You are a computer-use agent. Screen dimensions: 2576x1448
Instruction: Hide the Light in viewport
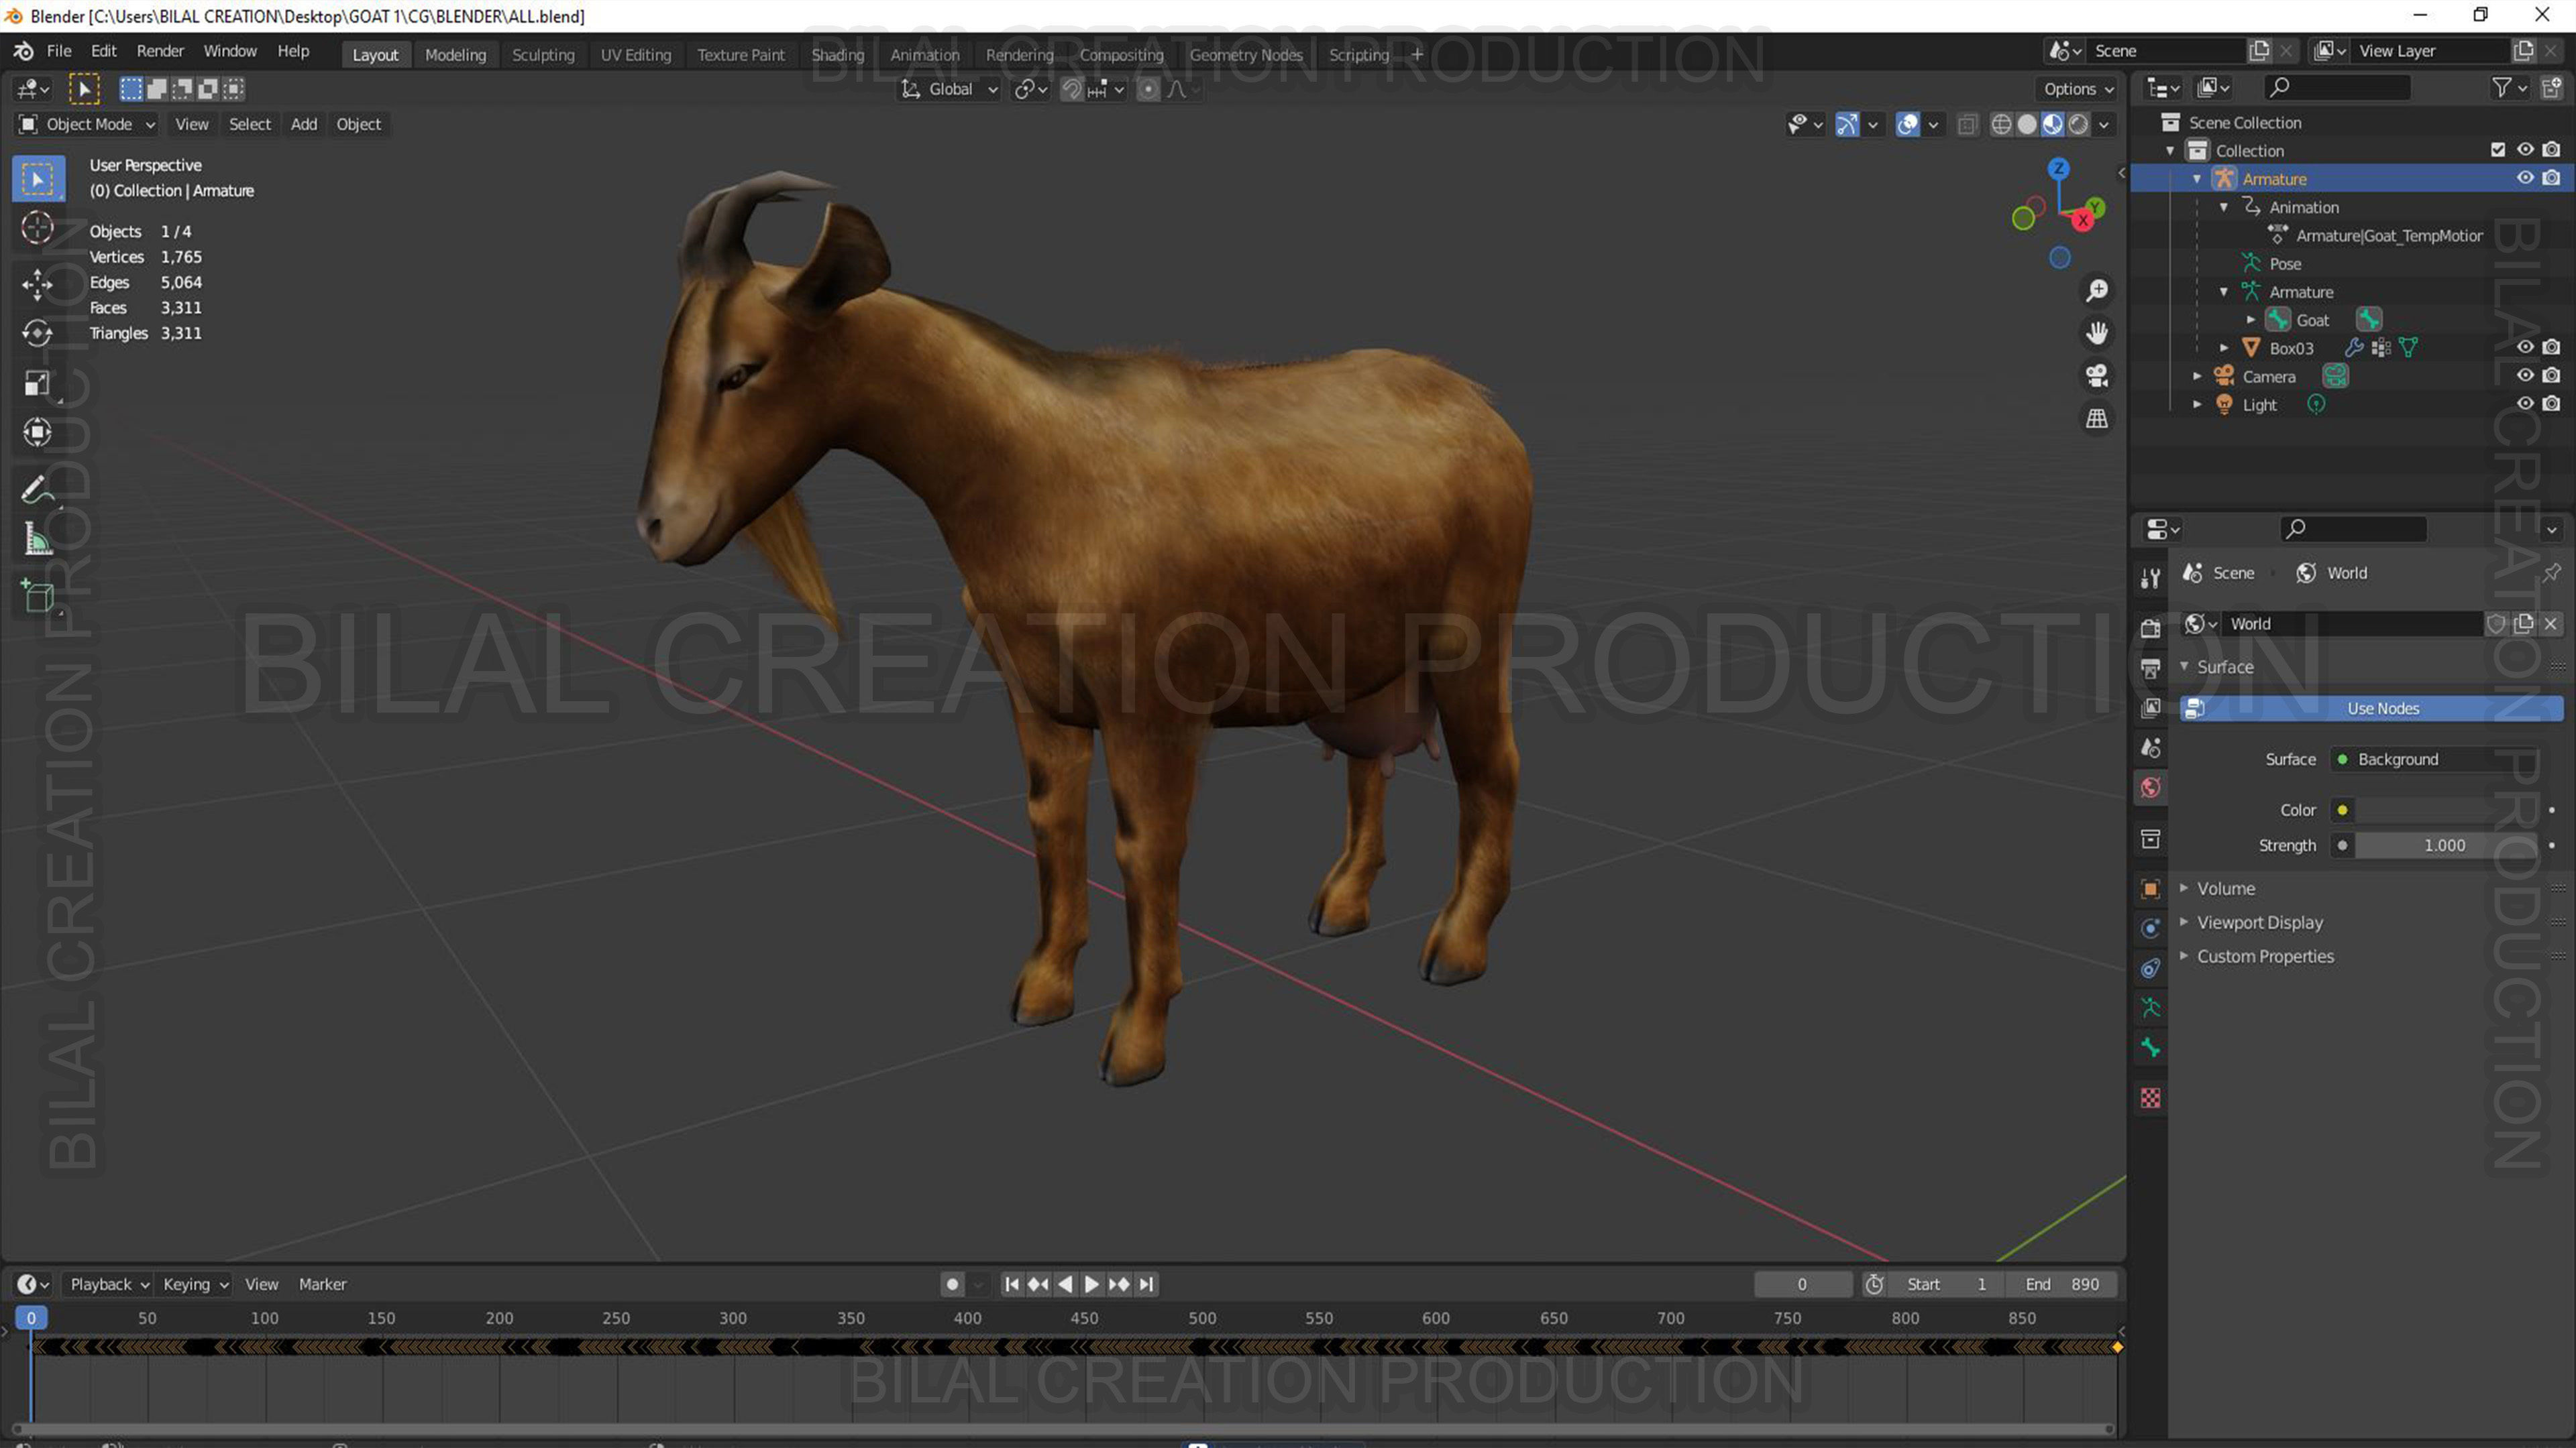pyautogui.click(x=2524, y=404)
